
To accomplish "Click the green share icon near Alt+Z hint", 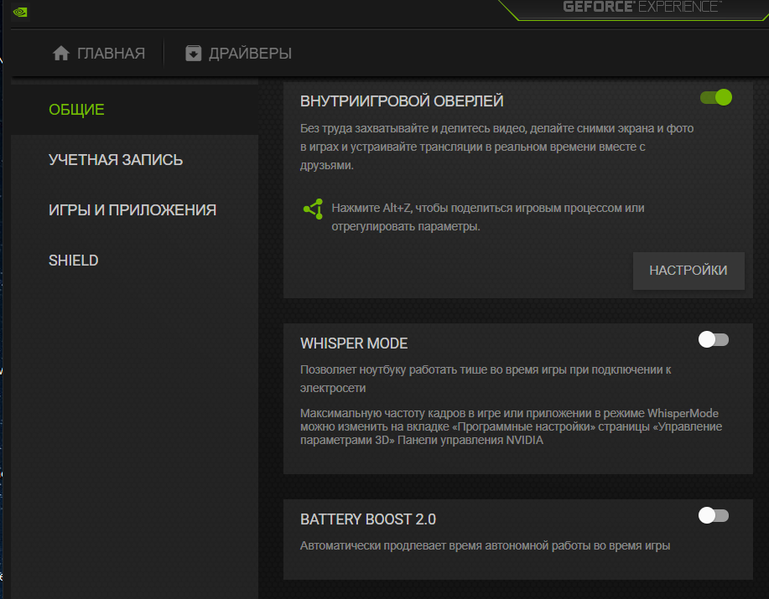I will (x=314, y=209).
